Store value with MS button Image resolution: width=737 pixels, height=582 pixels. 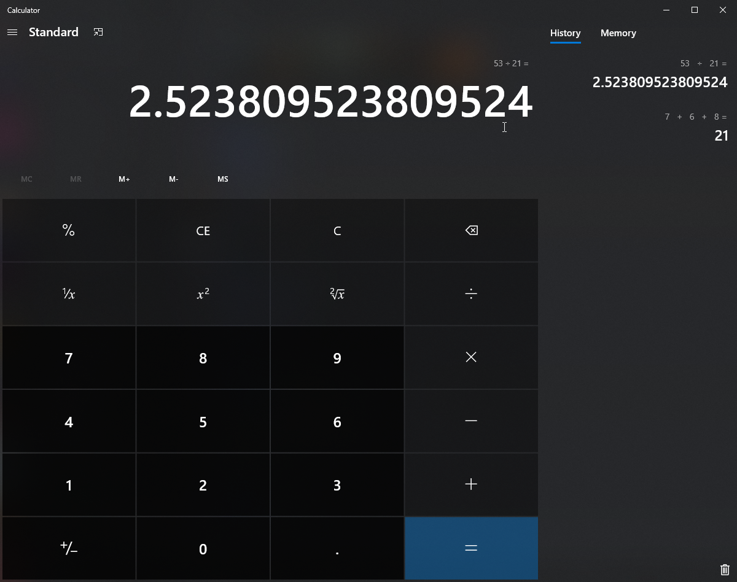222,179
